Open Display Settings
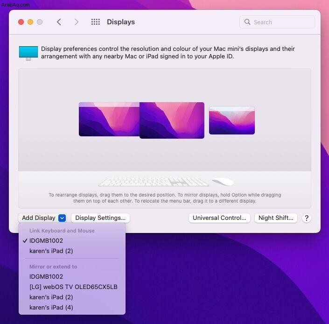 tap(100, 218)
